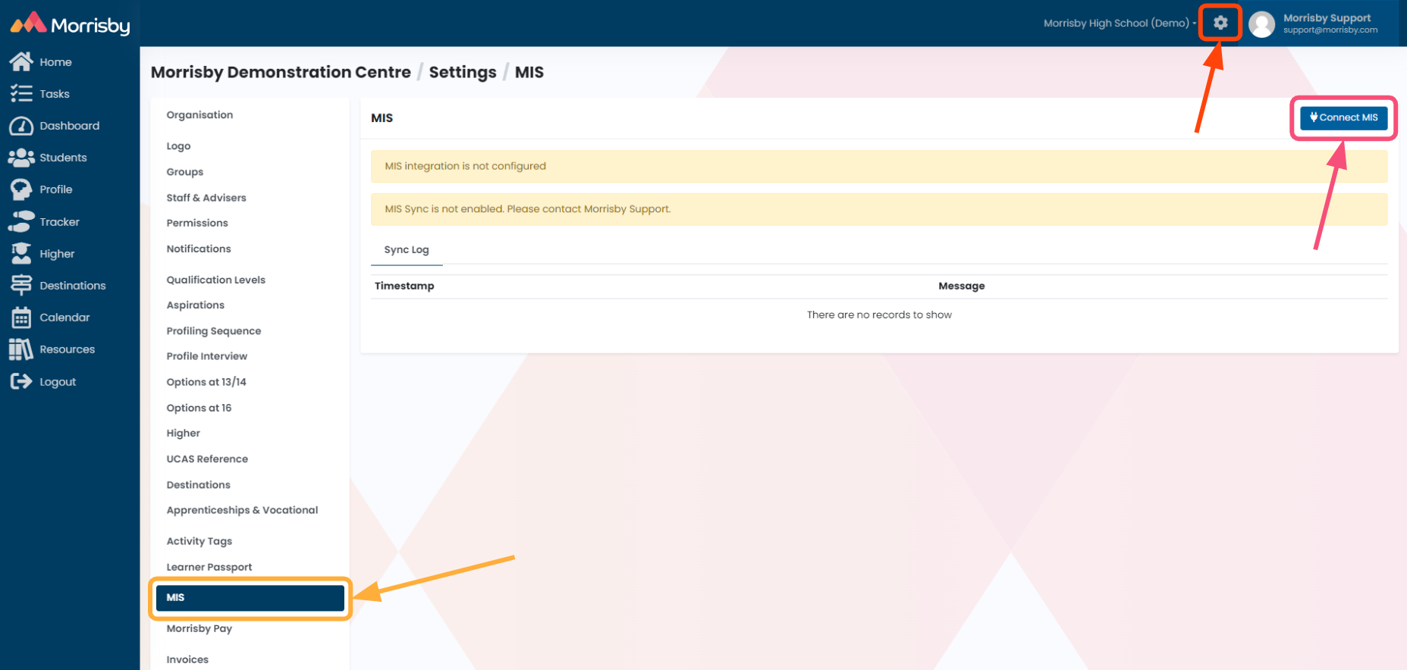The height and width of the screenshot is (670, 1407).
Task: Open the Dashboard gauge icon
Action: (x=21, y=126)
